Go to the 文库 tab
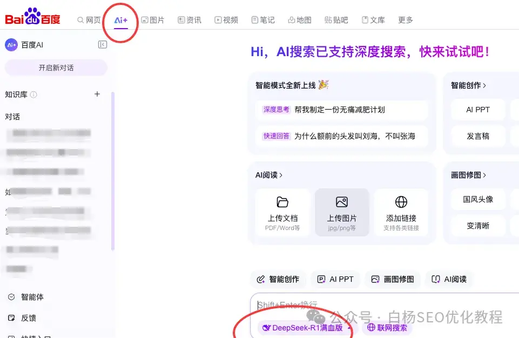Screen dimensions: 519x338 (373, 20)
